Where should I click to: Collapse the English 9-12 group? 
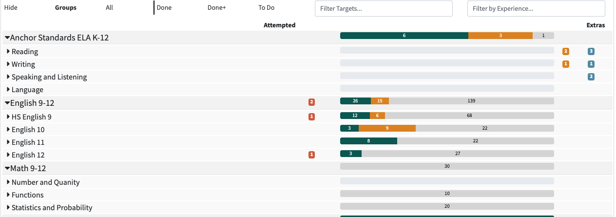[7, 103]
